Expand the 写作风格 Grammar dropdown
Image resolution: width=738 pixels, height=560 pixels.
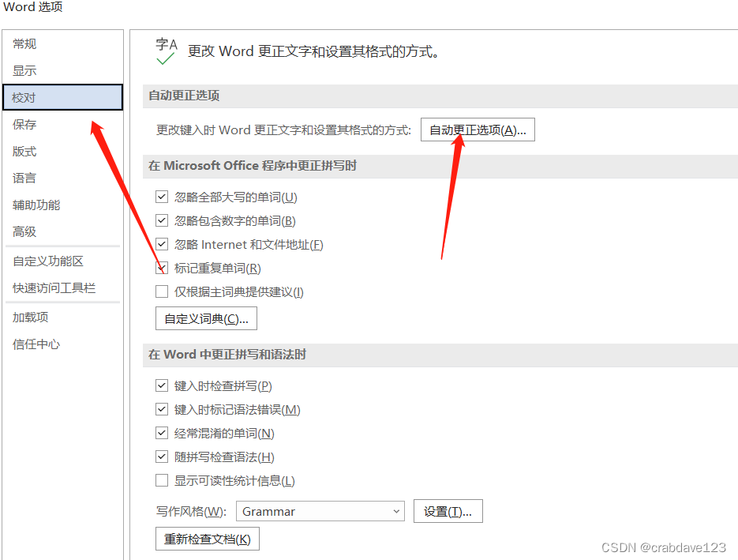click(320, 512)
